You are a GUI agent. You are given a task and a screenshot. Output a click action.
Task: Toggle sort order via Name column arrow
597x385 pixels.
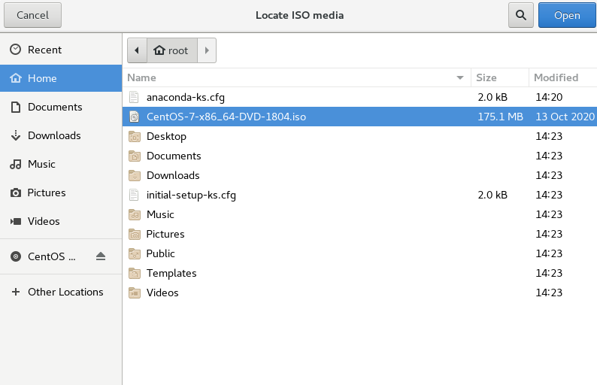(x=460, y=77)
